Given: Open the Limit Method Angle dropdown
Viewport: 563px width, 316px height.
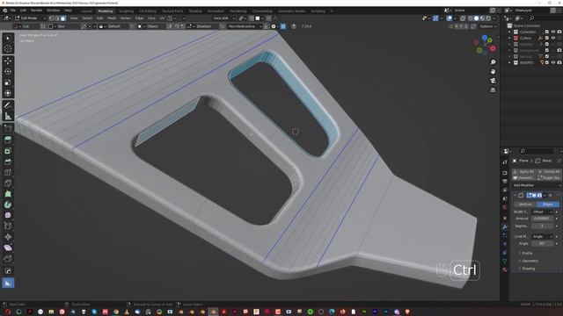Looking at the screenshot, I should click(x=543, y=237).
